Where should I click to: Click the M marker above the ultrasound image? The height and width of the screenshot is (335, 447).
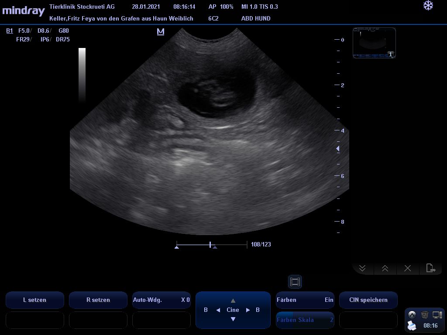pyautogui.click(x=161, y=32)
